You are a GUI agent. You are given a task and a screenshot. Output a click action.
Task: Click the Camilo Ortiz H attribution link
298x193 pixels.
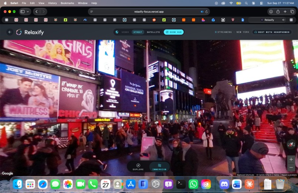click(x=264, y=175)
